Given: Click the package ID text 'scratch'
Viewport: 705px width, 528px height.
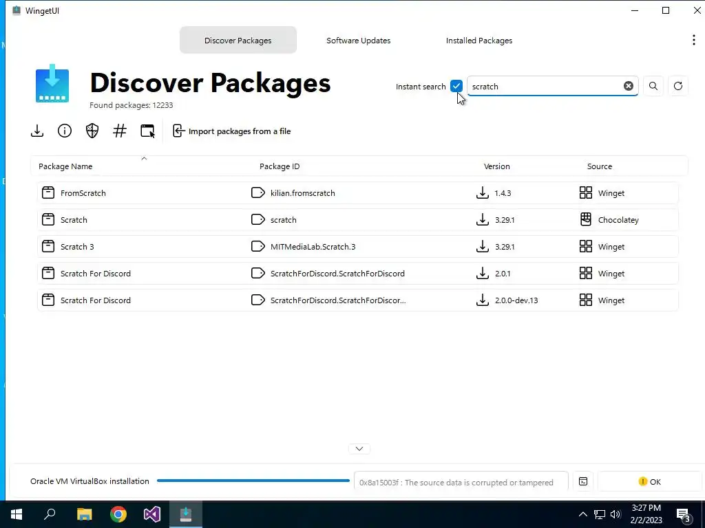Looking at the screenshot, I should 283,220.
